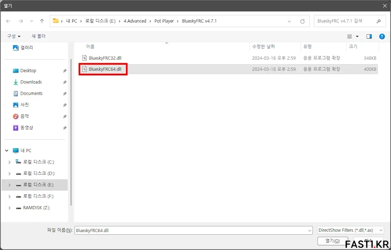Image resolution: width=391 pixels, height=250 pixels.
Task: Go up one folder level
Action: [42, 21]
